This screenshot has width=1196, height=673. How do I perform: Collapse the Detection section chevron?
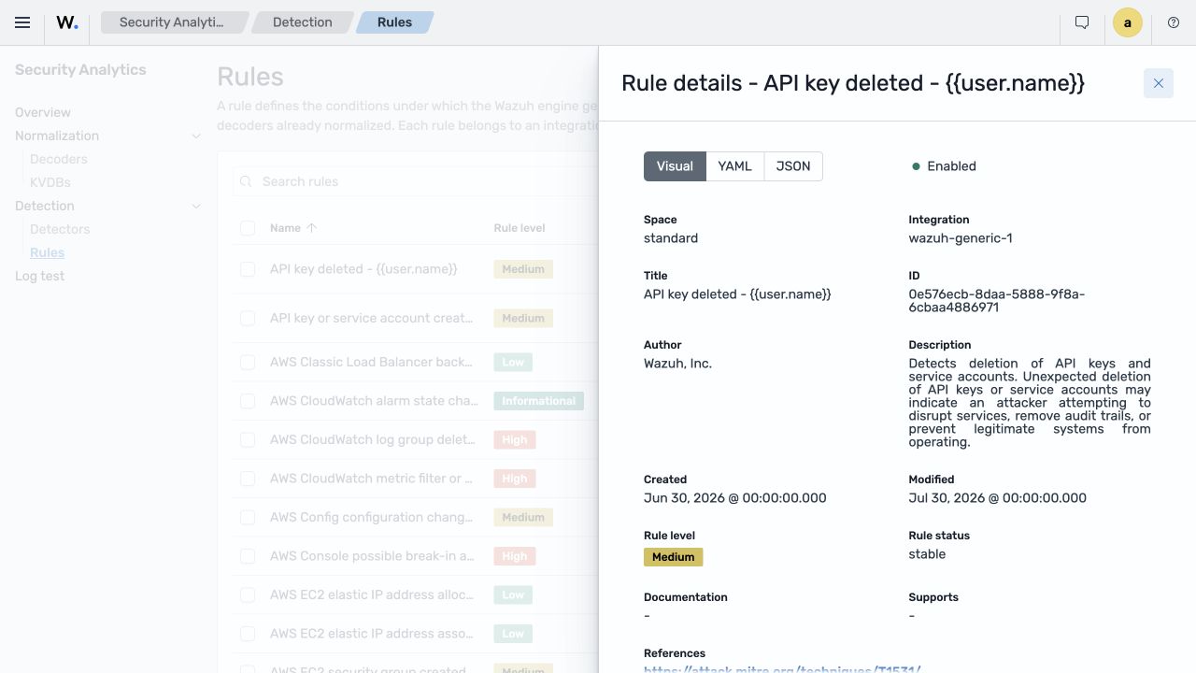point(196,206)
